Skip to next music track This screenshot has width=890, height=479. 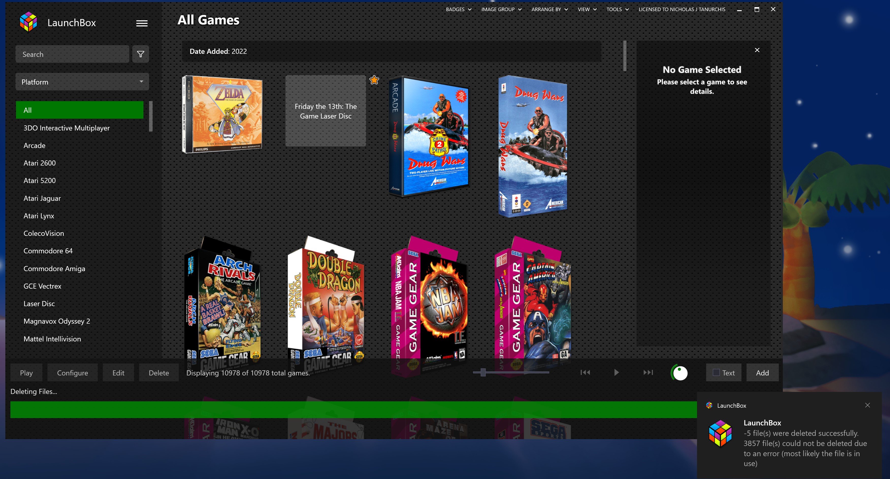coord(648,372)
